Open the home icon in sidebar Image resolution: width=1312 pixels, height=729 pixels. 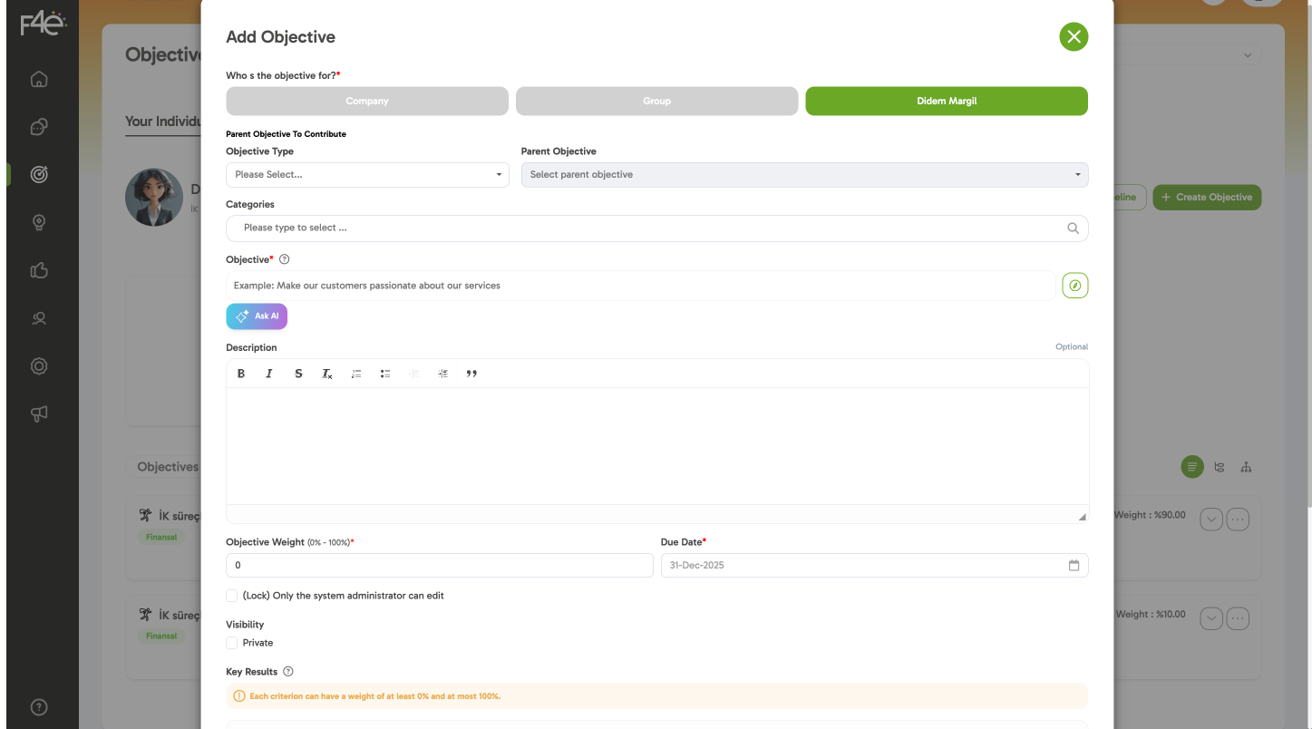pos(39,79)
